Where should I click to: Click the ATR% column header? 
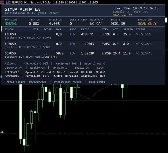coord(105,30)
